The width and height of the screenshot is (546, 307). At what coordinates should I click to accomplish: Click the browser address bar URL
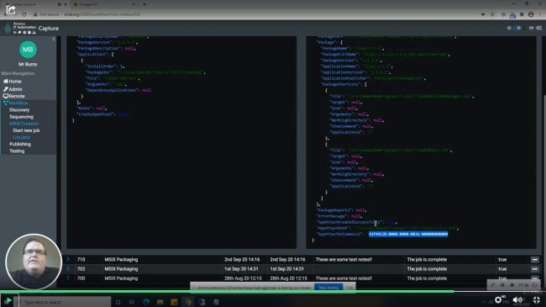102,14
